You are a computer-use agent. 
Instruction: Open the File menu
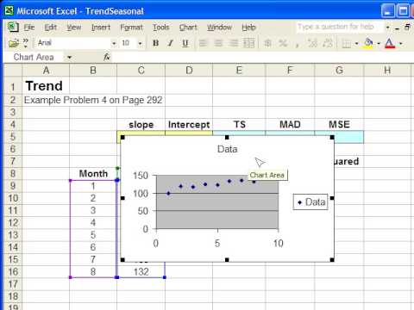click(29, 28)
